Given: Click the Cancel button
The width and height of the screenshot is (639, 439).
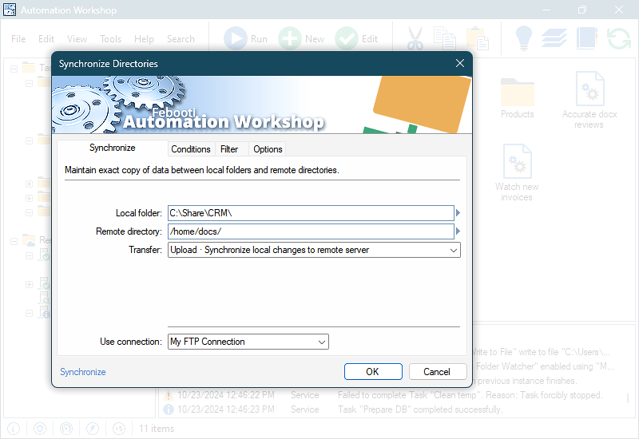Looking at the screenshot, I should point(437,371).
